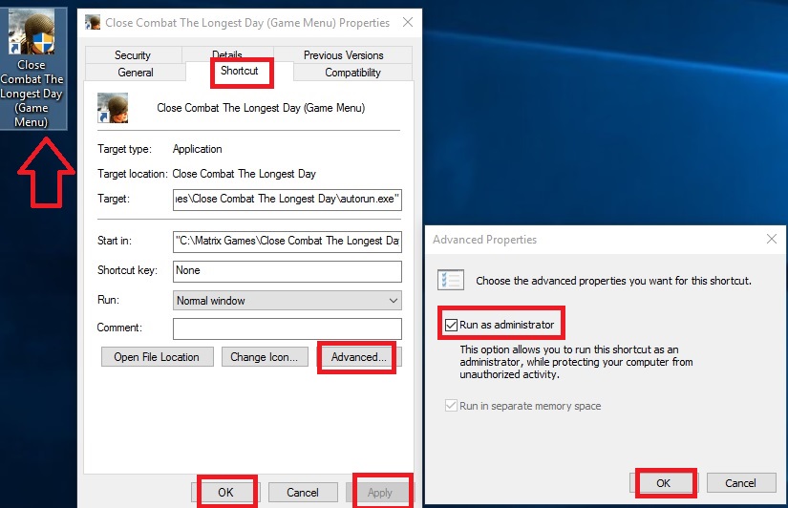Screen dimensions: 788x508
Task: Click the soldier icon beside shortcut name
Action: (x=113, y=108)
